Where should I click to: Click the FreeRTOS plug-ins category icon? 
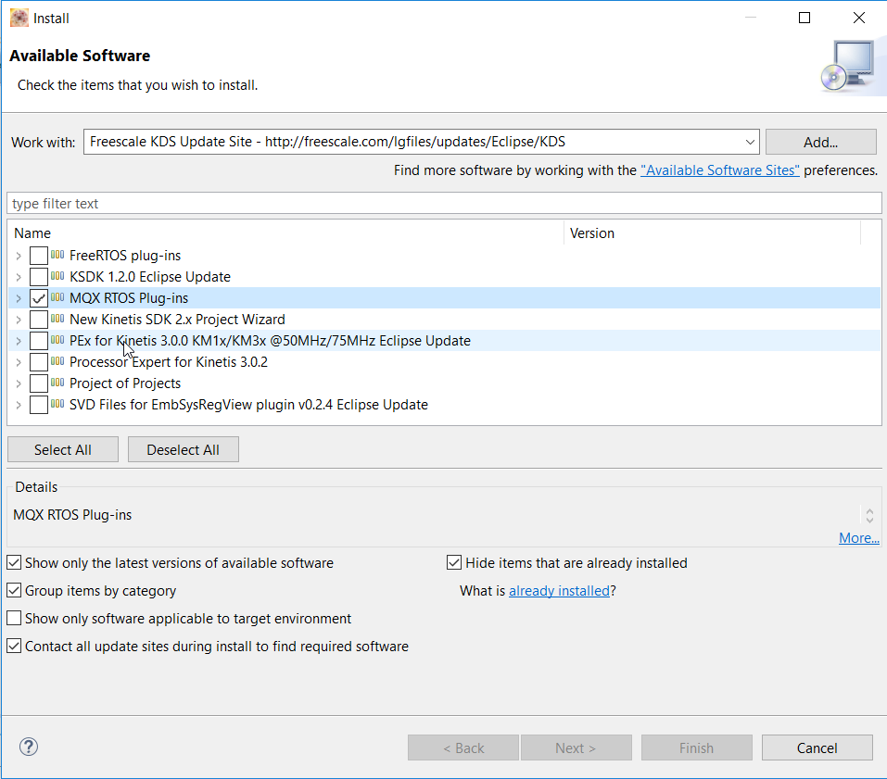click(x=57, y=256)
